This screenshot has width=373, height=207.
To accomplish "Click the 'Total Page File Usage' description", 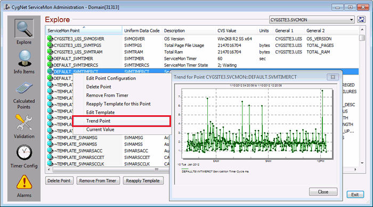I will click(184, 45).
